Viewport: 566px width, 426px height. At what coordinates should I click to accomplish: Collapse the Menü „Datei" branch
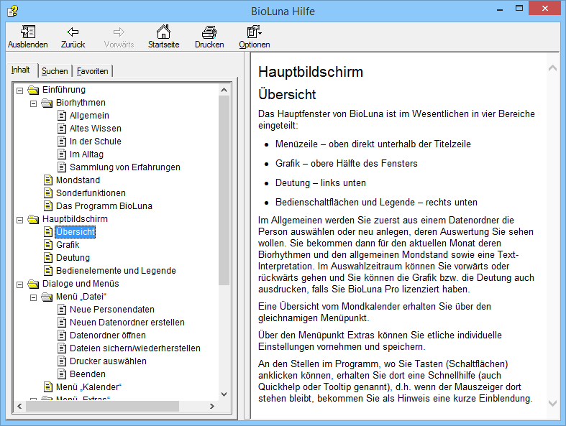(x=33, y=297)
